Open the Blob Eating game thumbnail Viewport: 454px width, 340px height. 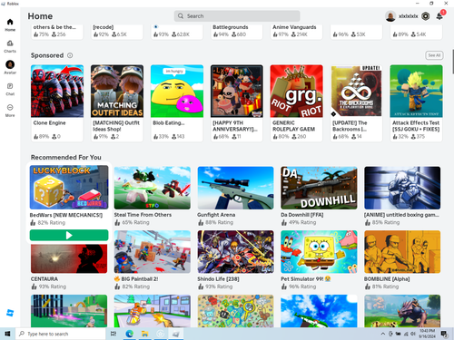click(x=177, y=91)
